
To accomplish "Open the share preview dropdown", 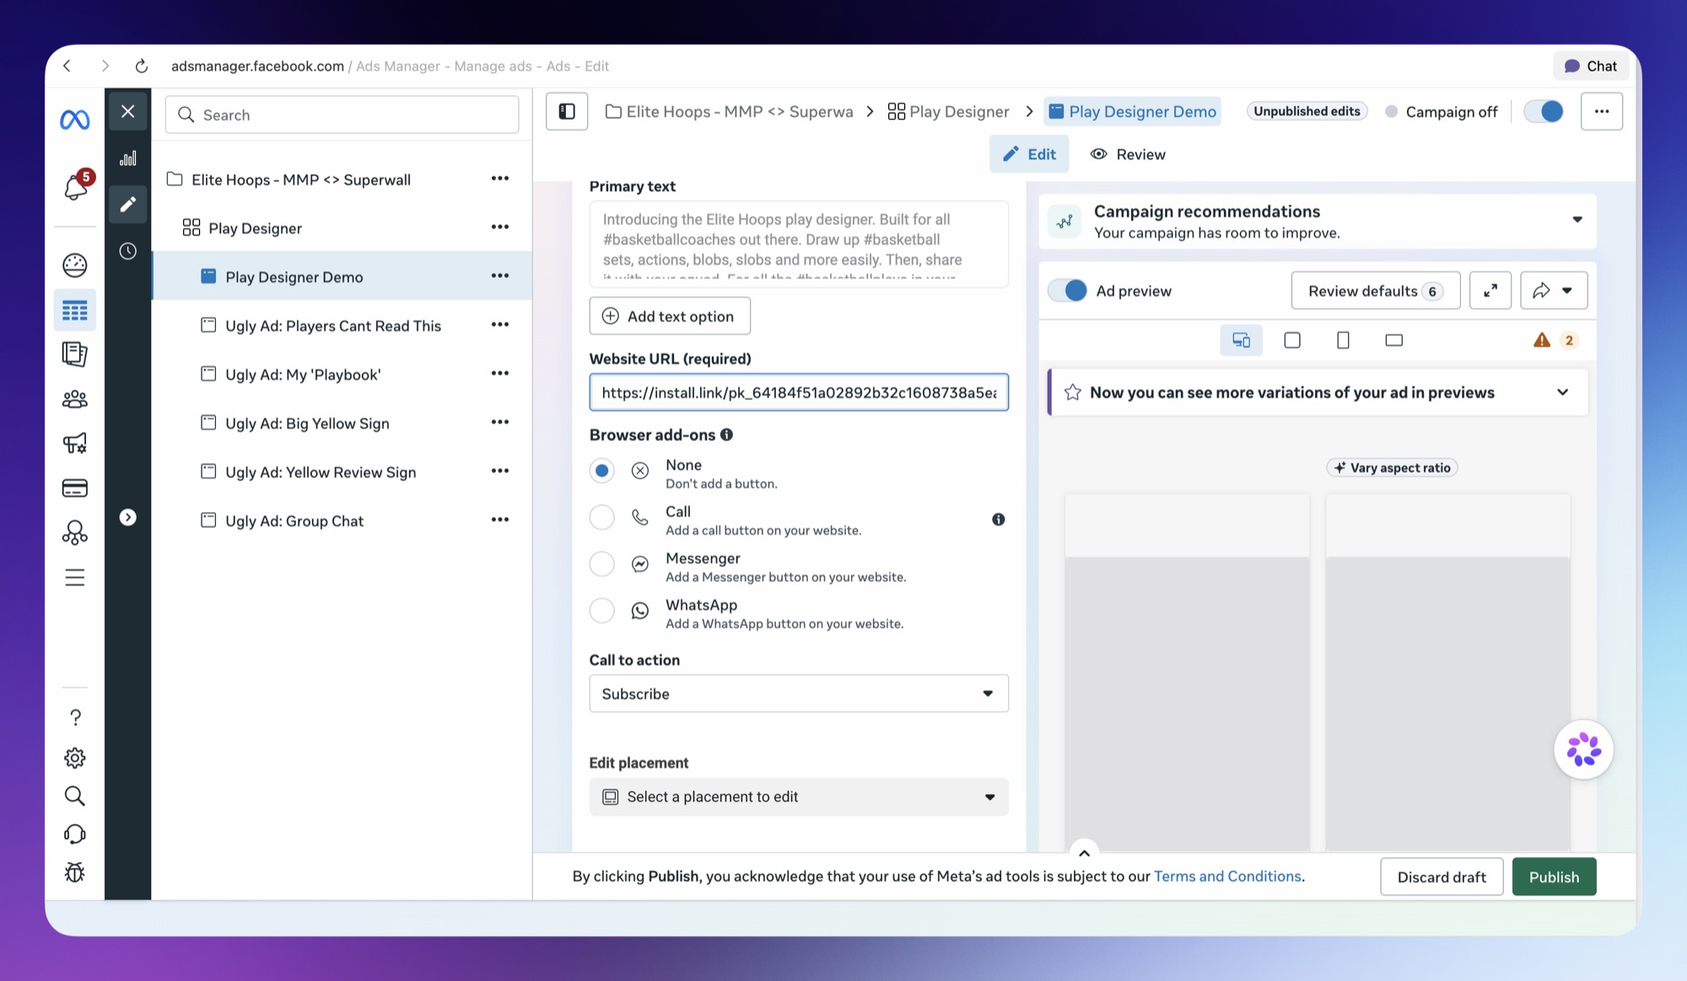I will coord(1554,290).
